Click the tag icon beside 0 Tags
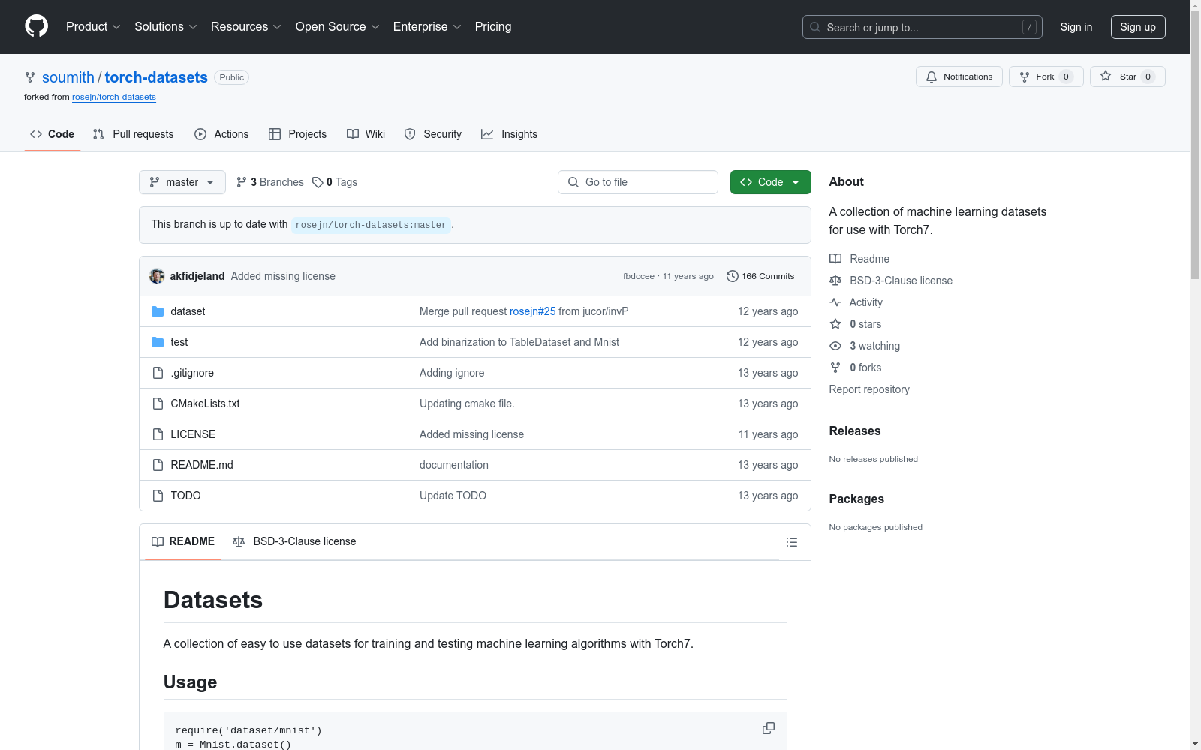Viewport: 1201px width, 750px height. tap(318, 182)
